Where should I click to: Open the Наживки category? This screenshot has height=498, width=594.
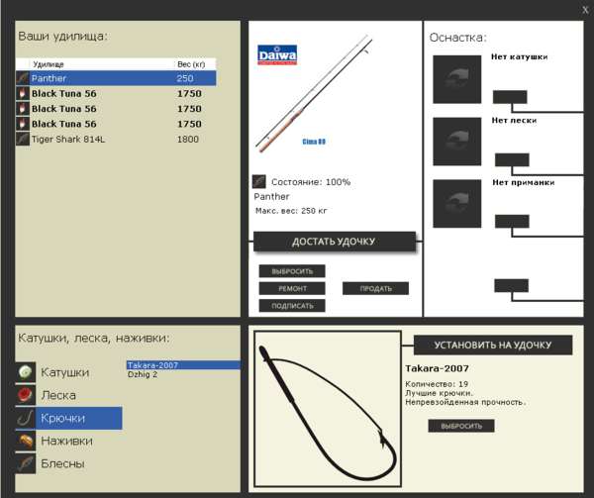[66, 441]
